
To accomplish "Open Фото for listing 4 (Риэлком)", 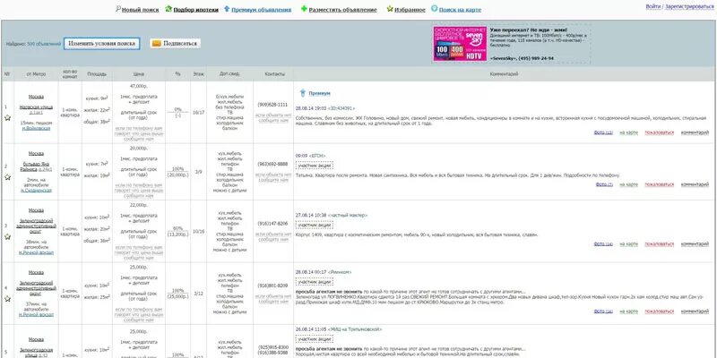I will [603, 311].
